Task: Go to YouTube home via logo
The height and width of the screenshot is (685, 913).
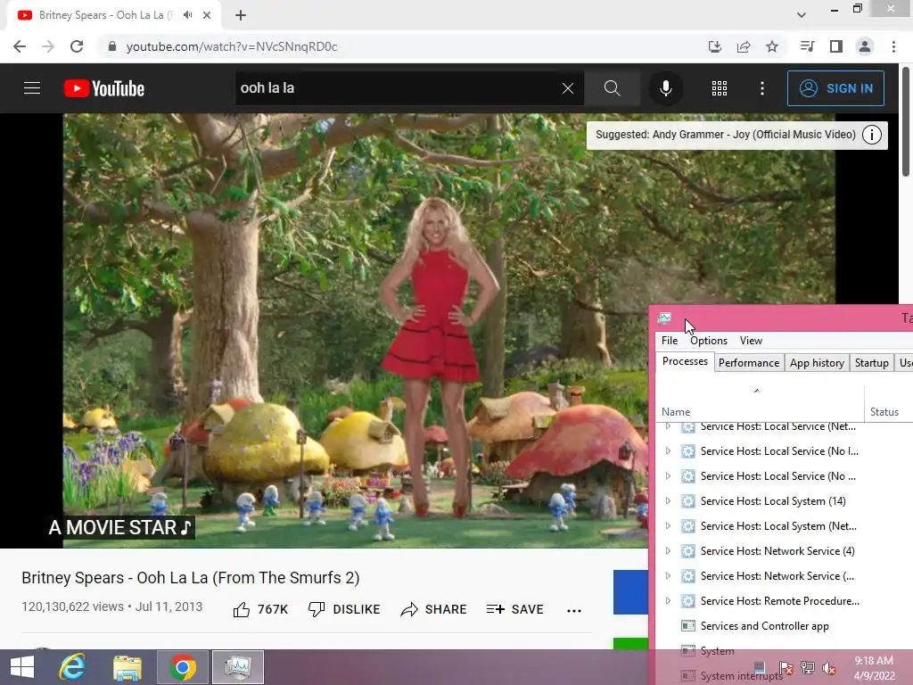Action: tap(104, 88)
